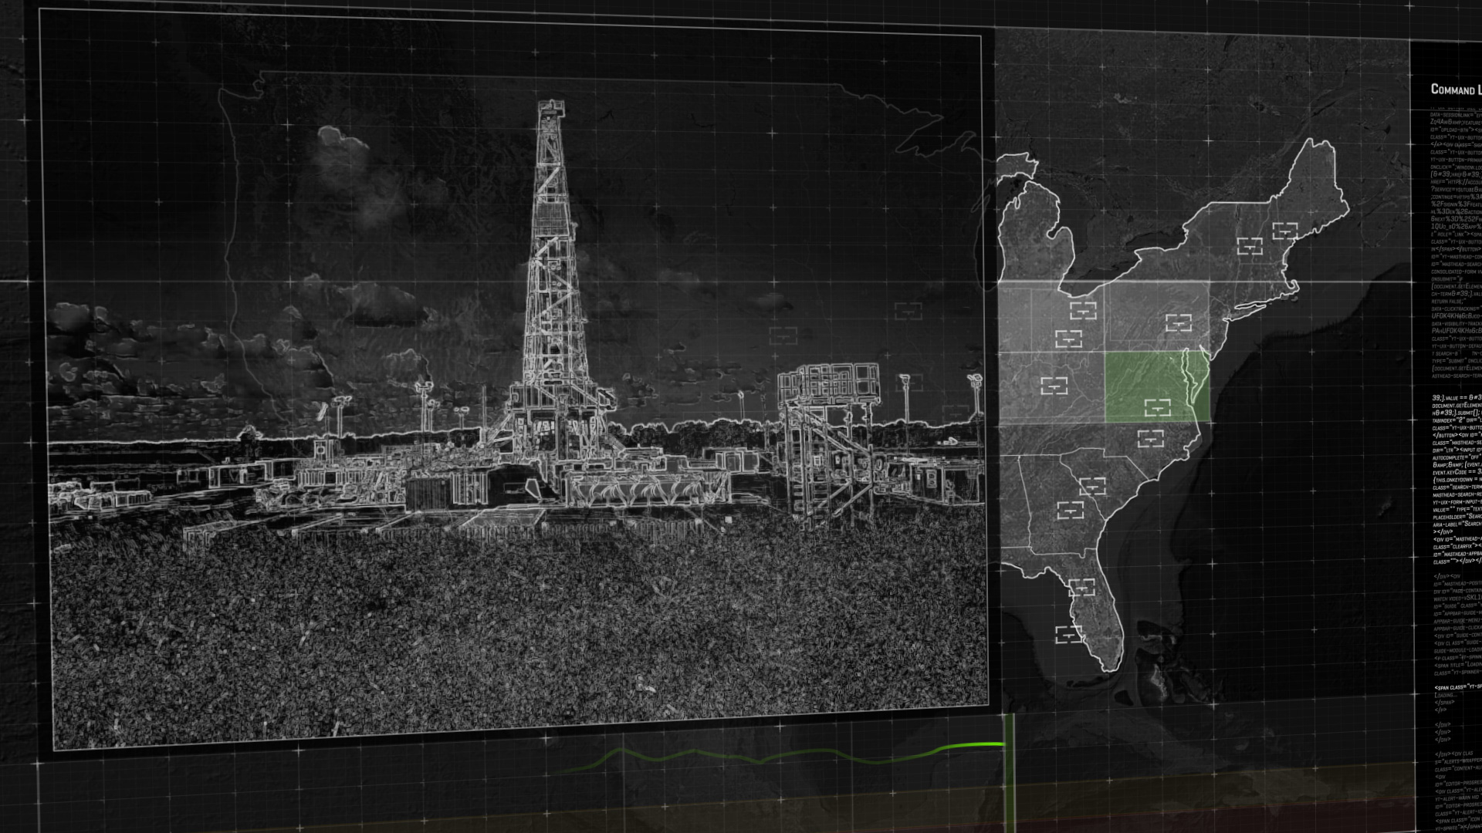Select the green highlighted Virginia map tile
1482x833 pixels.
(1157, 387)
